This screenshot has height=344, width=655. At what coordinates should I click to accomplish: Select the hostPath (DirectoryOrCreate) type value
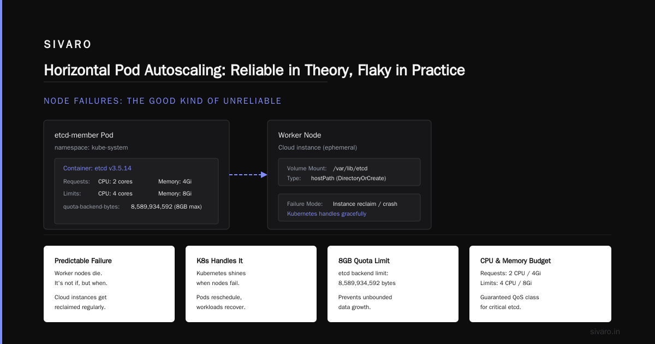tap(348, 179)
